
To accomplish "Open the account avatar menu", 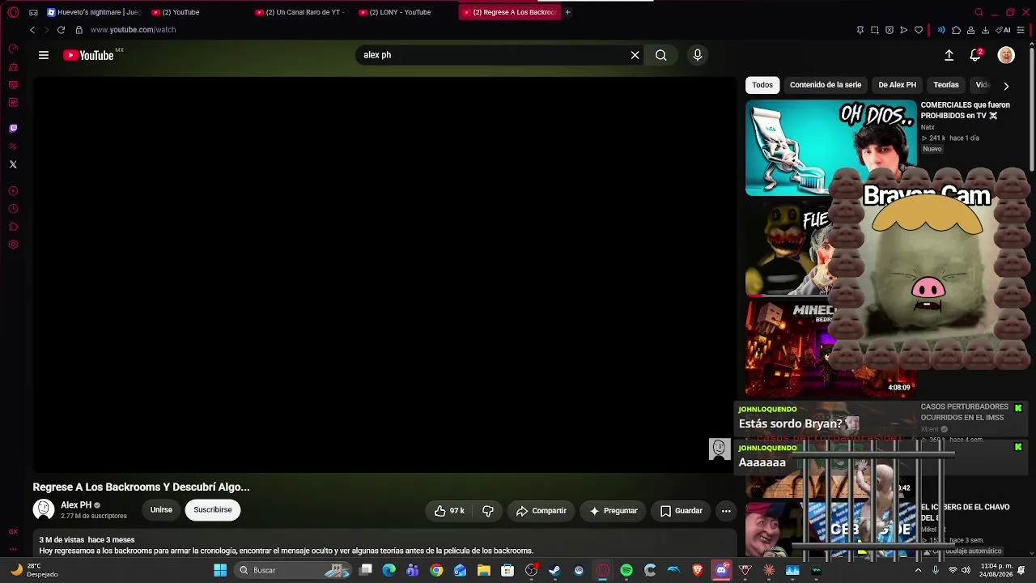I will pyautogui.click(x=1006, y=55).
